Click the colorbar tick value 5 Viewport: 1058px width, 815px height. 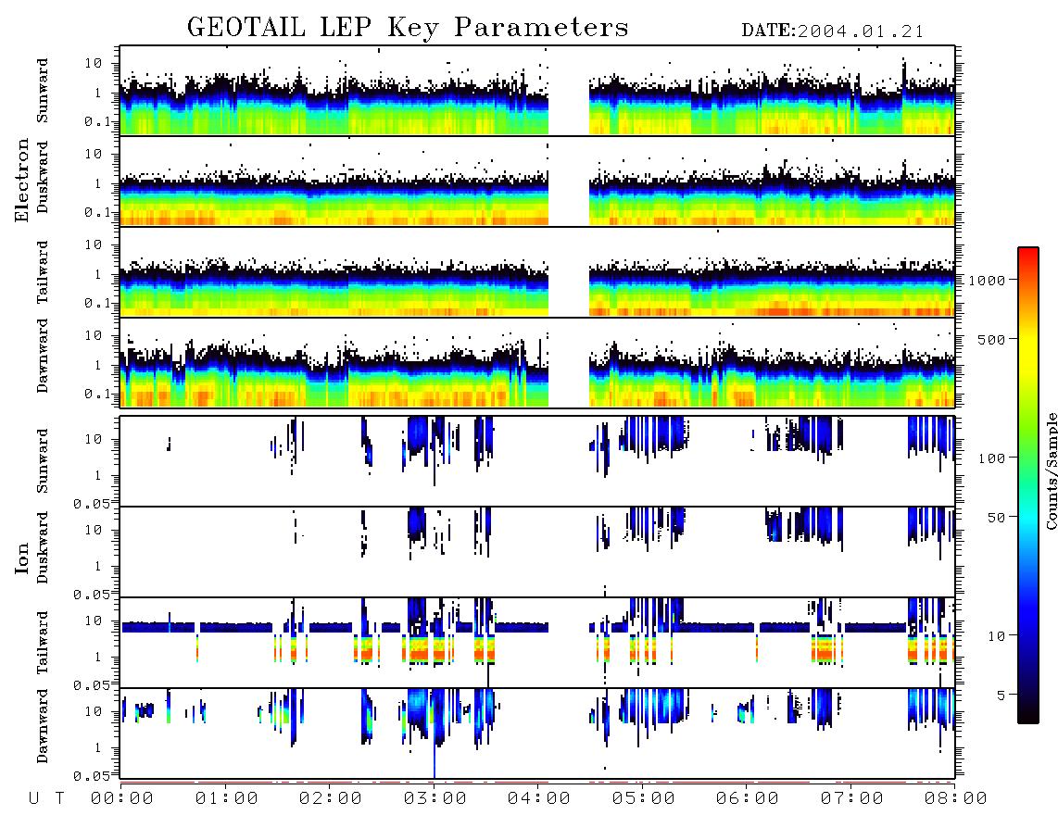[x=1001, y=695]
